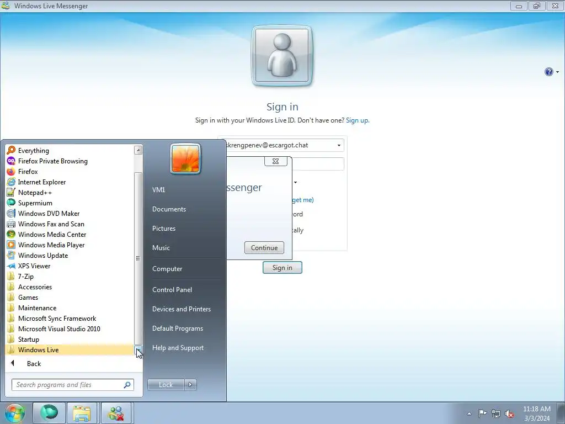Click the network tray icon
Screen dimensions: 565x424
pyautogui.click(x=496, y=414)
